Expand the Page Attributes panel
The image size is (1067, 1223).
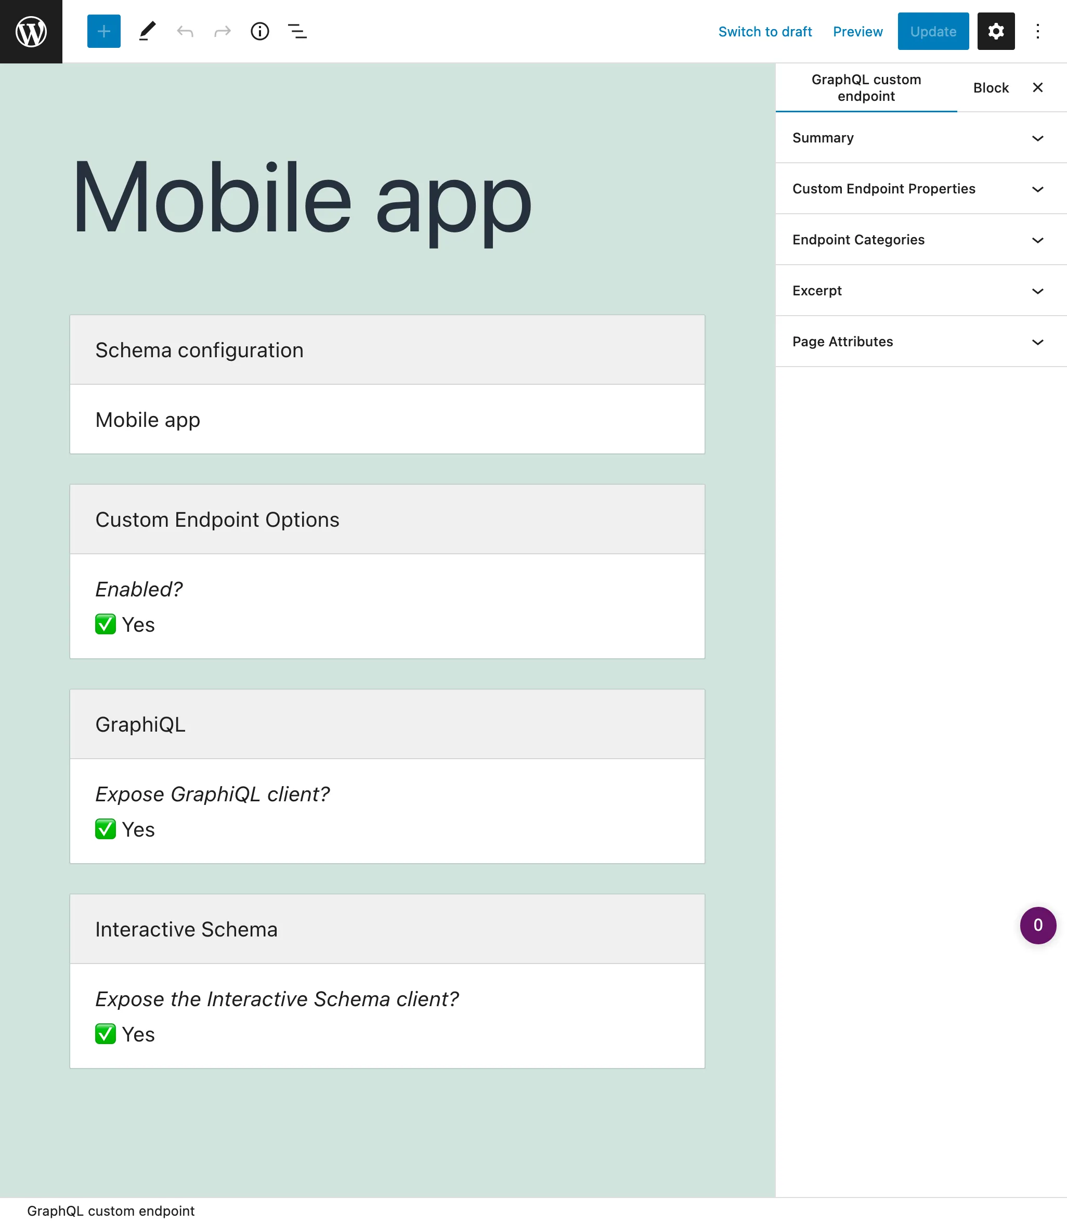921,341
